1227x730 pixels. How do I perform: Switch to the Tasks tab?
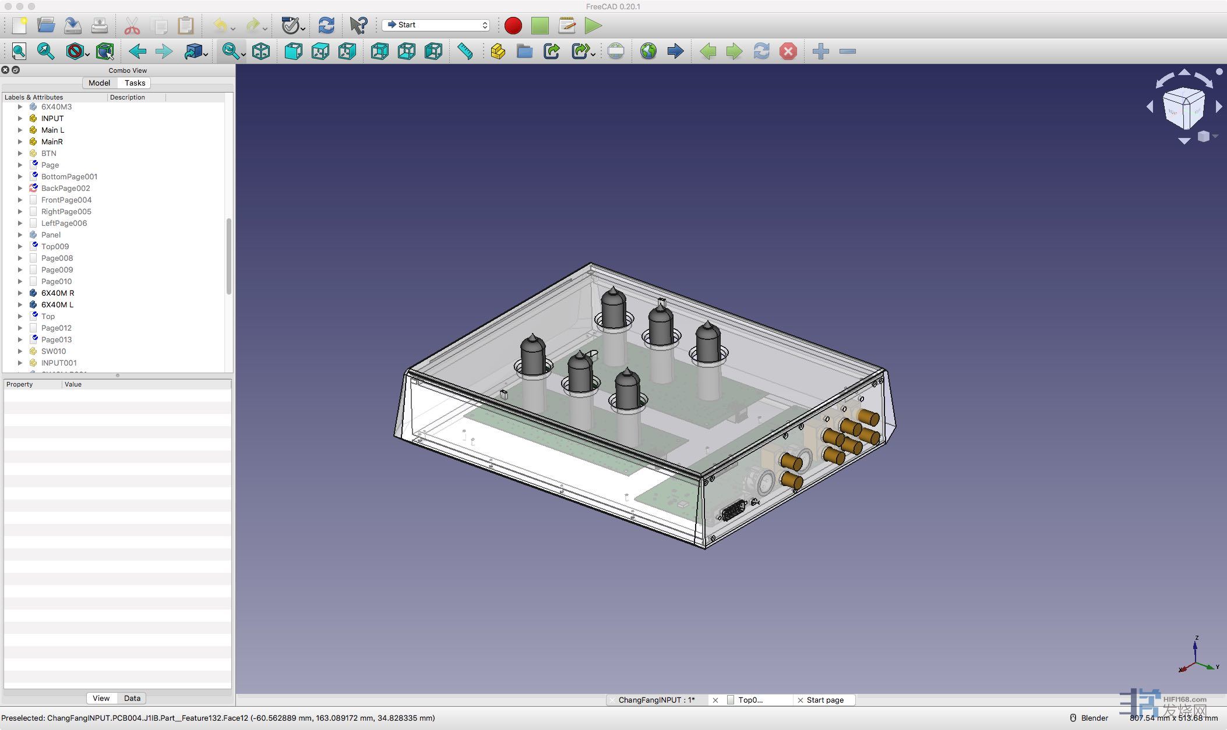[135, 83]
